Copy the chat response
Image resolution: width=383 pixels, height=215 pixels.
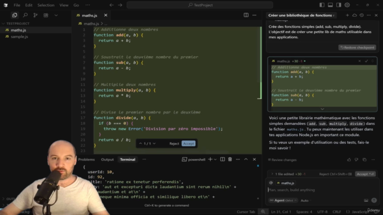click(x=364, y=159)
